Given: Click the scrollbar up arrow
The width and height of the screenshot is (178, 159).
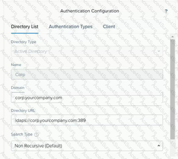Looking at the screenshot, I should click(173, 37).
